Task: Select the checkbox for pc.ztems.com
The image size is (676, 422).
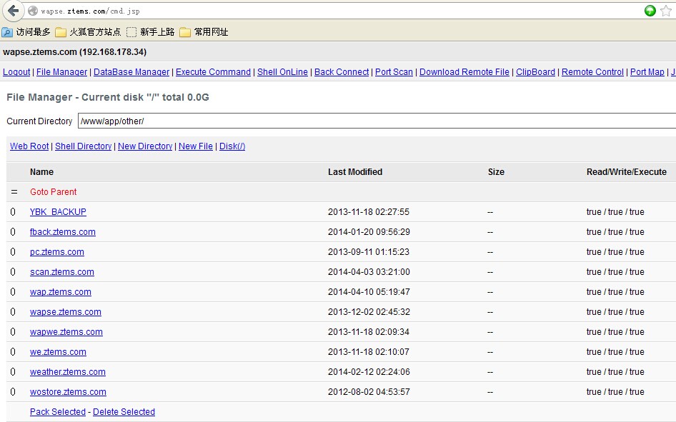Action: pyautogui.click(x=13, y=252)
